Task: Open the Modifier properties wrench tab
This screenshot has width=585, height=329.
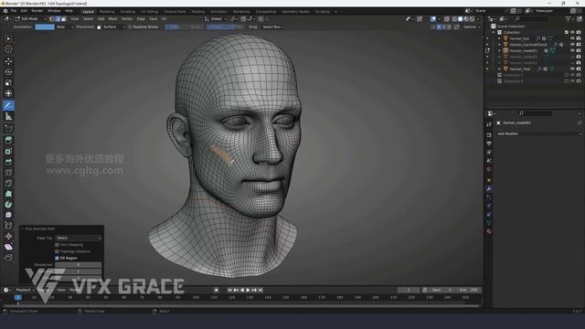Action: tap(489, 189)
